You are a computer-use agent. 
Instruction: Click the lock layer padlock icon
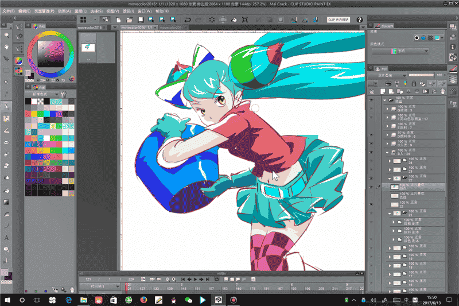414,84
